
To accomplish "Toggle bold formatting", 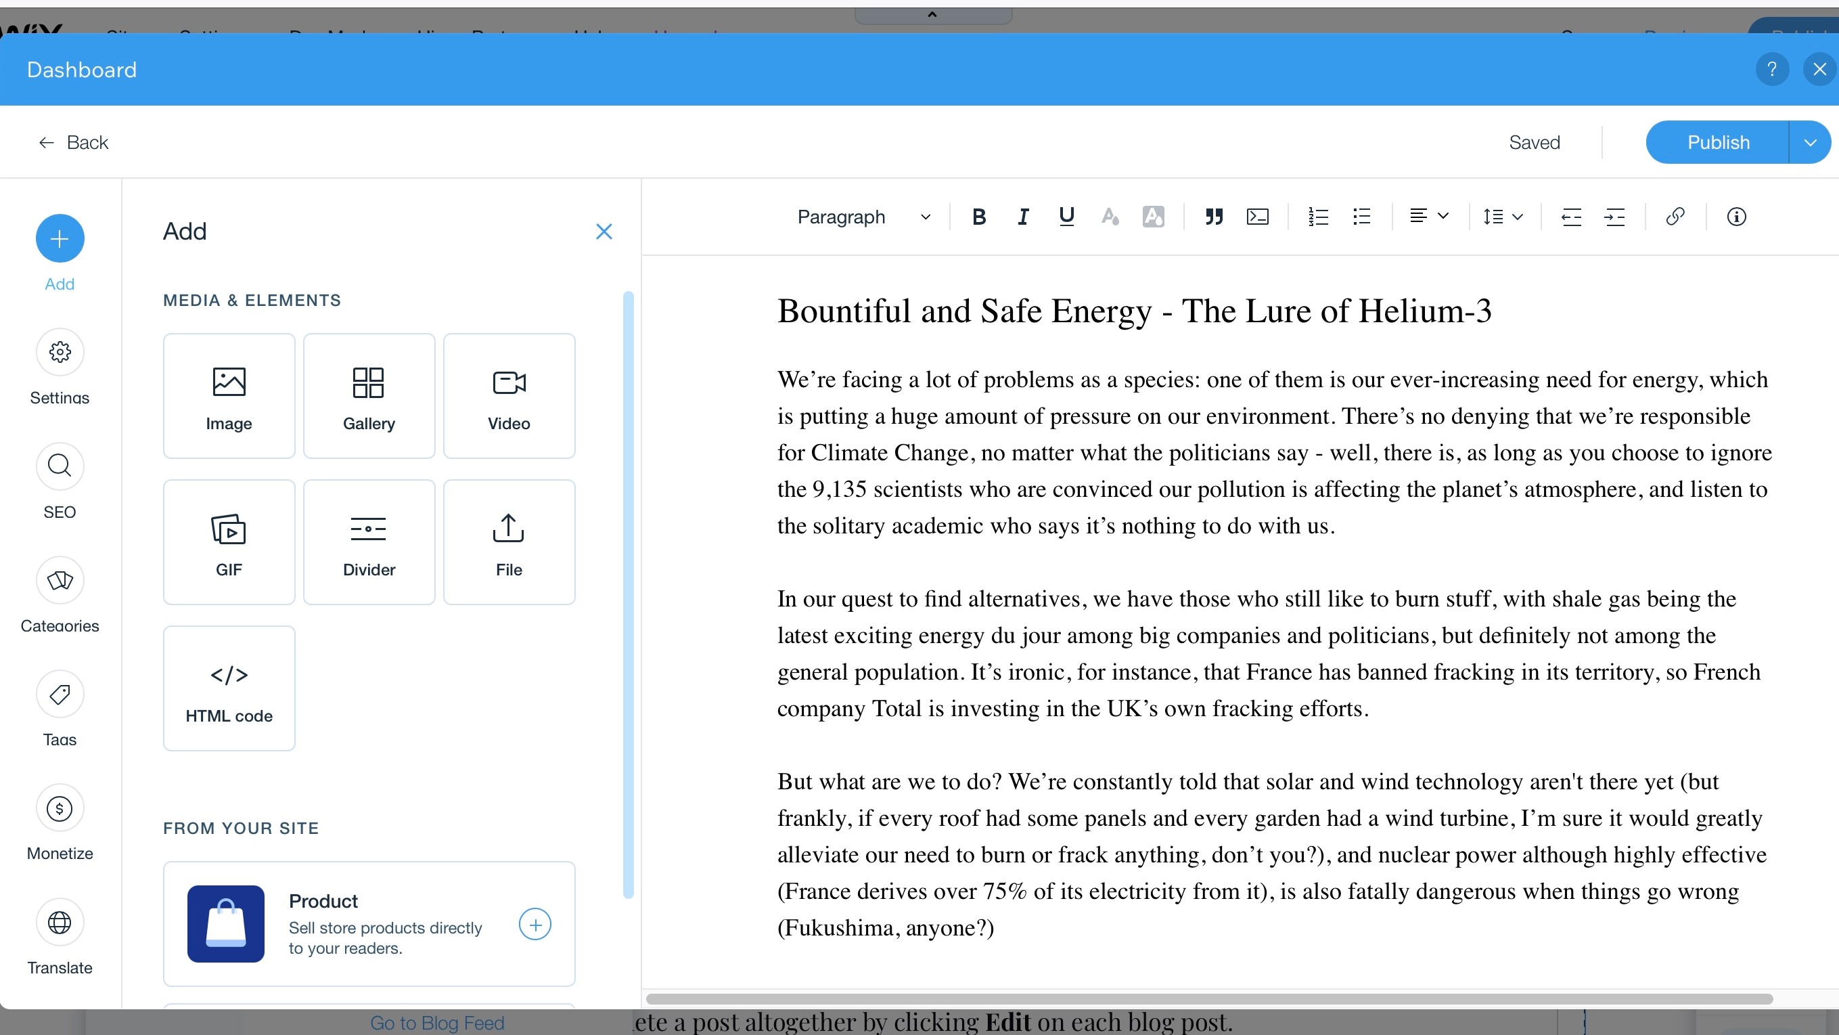I will 979,217.
